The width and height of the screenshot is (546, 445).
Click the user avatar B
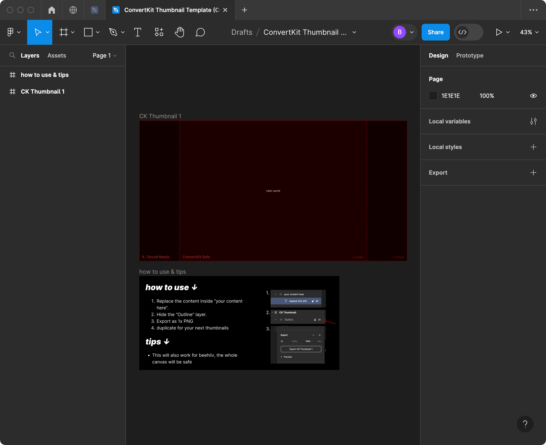point(400,32)
